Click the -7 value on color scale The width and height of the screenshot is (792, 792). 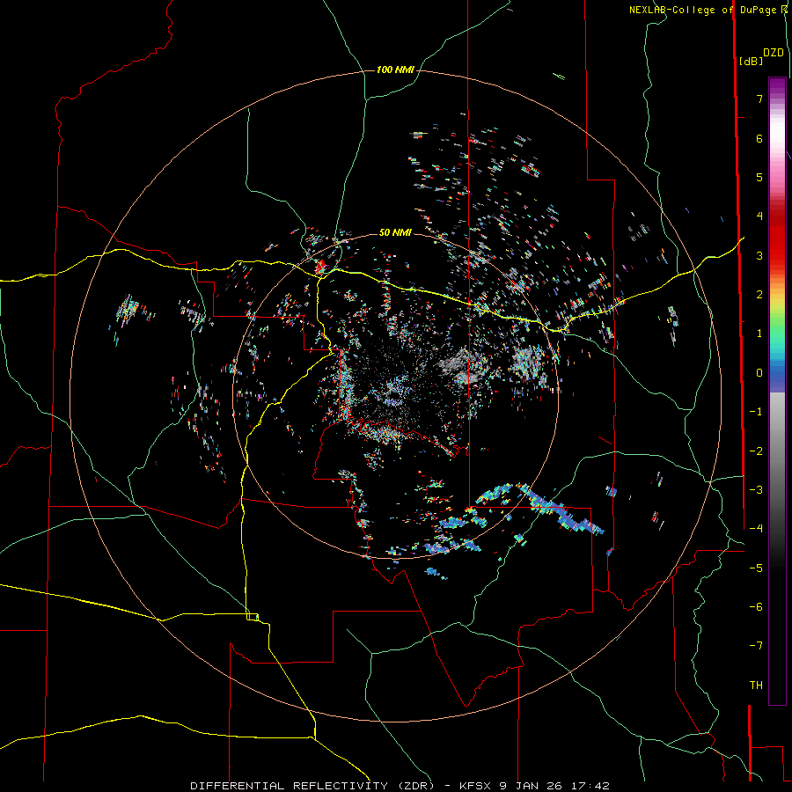(x=756, y=646)
